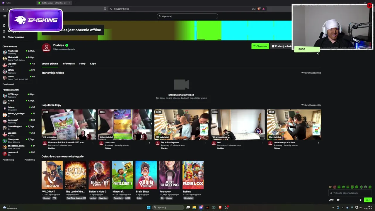375x211 pixels.
Task: Open File Explorer from the taskbar
Action: coord(194,207)
